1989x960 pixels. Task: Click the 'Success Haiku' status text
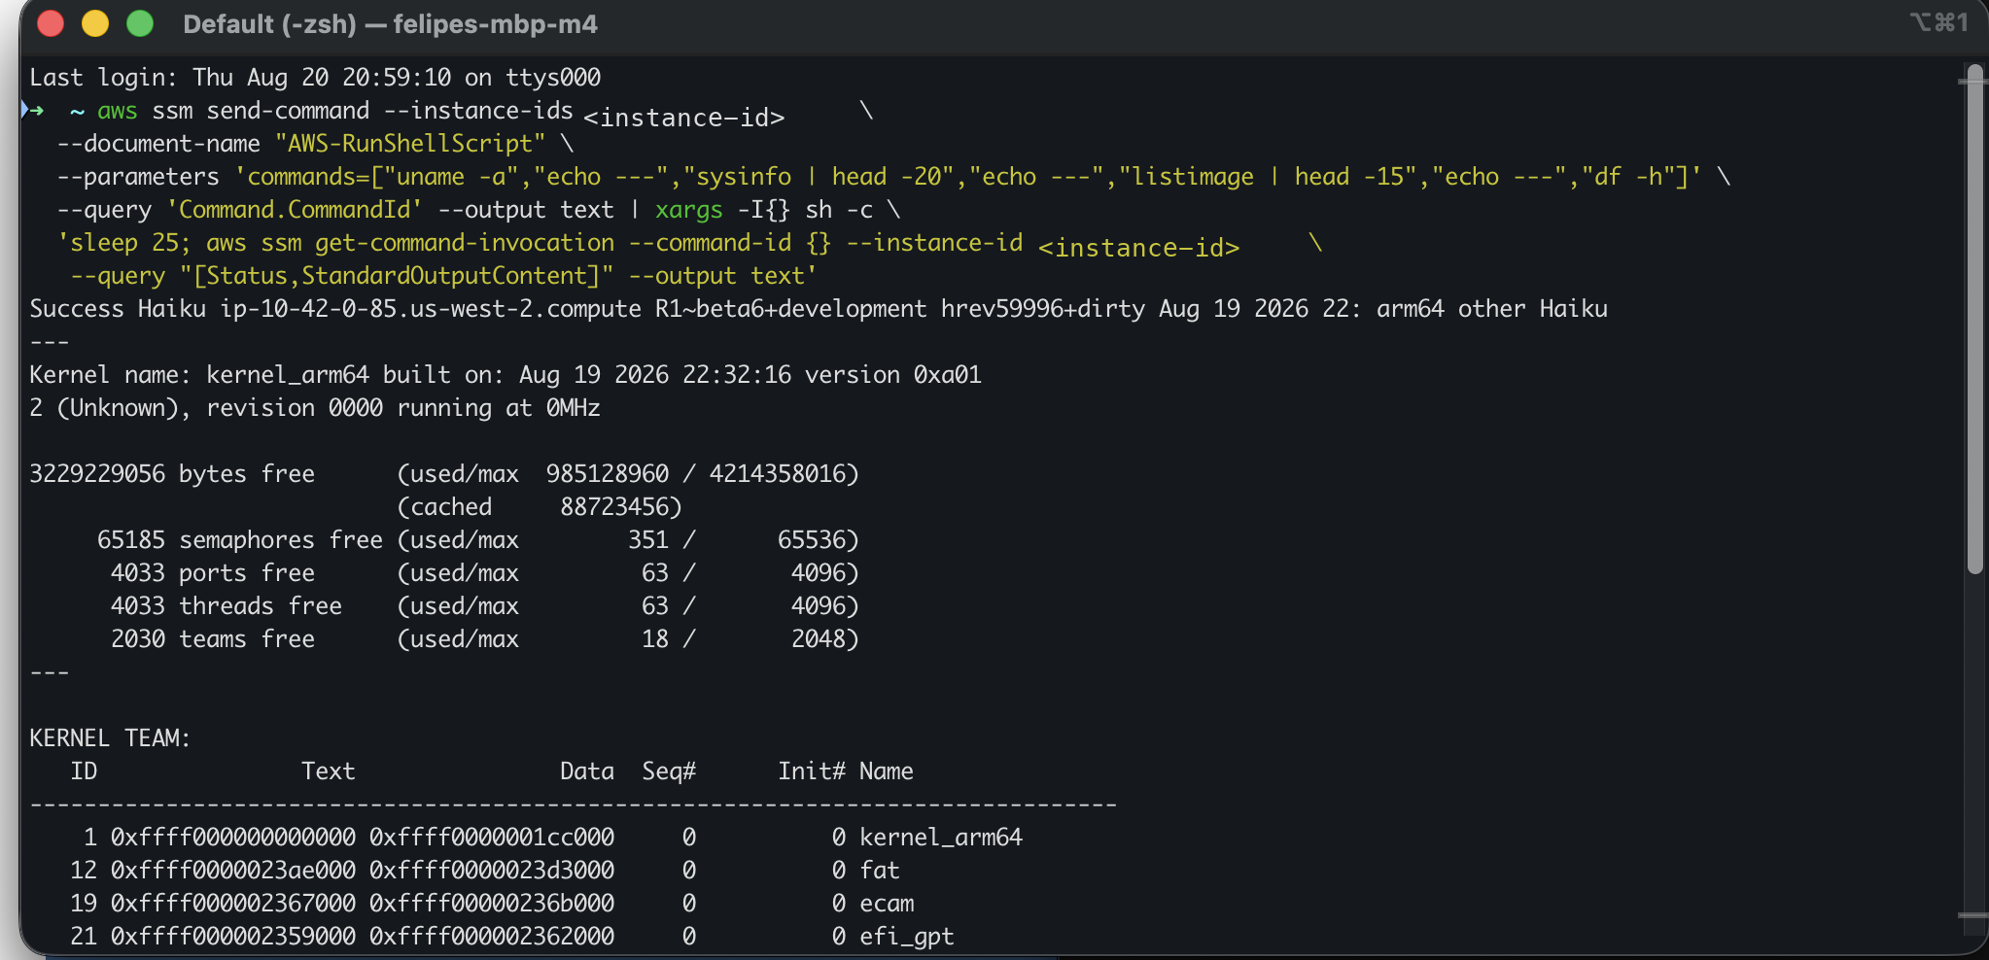click(118, 309)
